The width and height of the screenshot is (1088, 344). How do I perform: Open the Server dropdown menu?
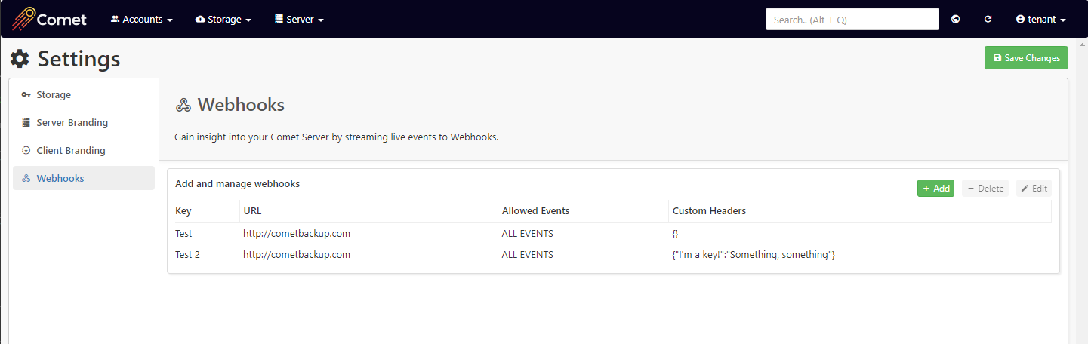coord(299,19)
